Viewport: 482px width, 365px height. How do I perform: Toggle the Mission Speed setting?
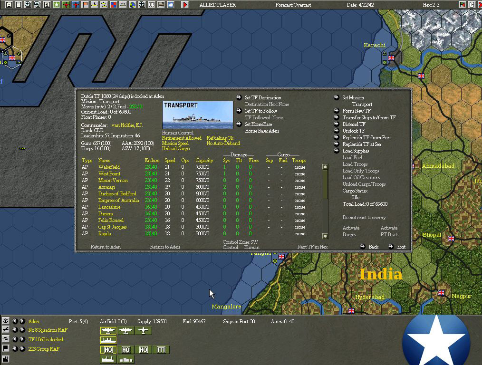[175, 143]
